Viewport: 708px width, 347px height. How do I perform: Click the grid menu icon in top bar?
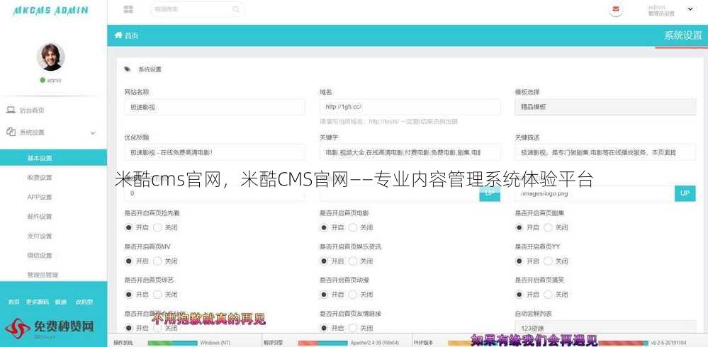[x=128, y=9]
